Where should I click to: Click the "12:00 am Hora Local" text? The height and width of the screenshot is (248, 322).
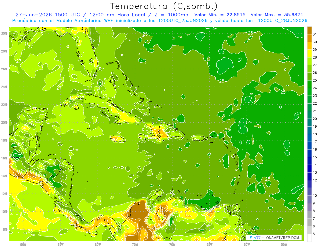pyautogui.click(x=117, y=15)
